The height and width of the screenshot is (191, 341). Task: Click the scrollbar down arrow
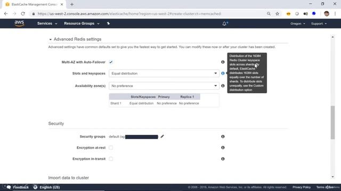[x=332, y=177]
